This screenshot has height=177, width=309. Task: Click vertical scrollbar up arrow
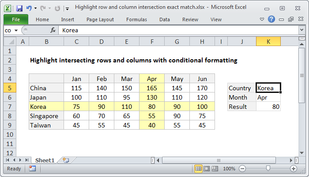(x=301, y=44)
